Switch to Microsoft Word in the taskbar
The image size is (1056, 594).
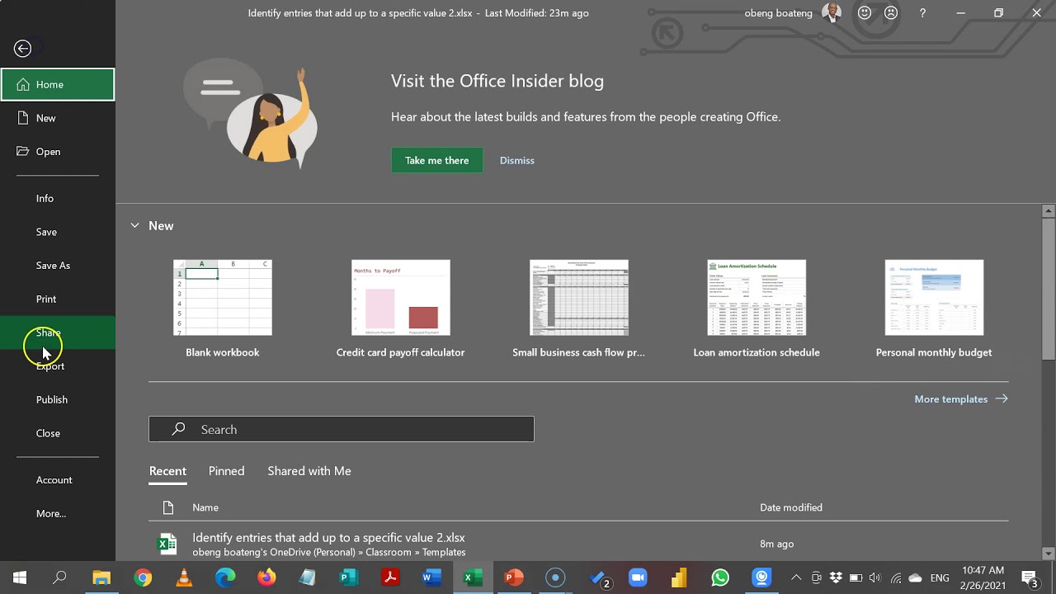[431, 577]
